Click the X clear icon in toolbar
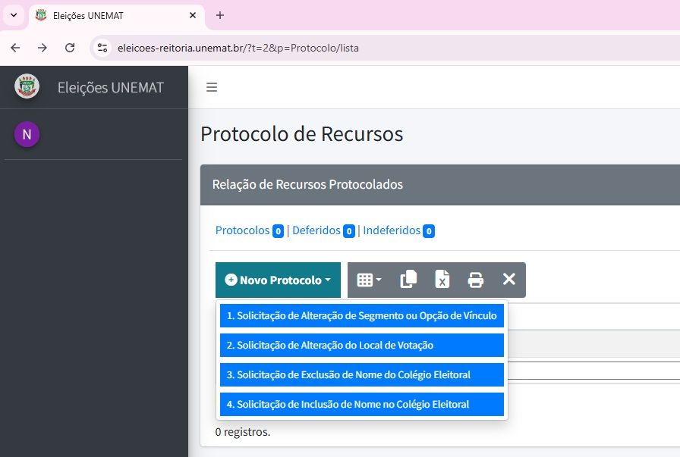 click(x=509, y=280)
